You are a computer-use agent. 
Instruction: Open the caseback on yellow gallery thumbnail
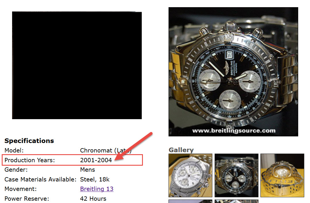tap(282, 175)
